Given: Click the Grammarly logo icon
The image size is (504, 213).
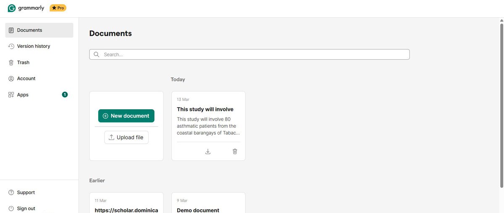Looking at the screenshot, I should pyautogui.click(x=12, y=8).
